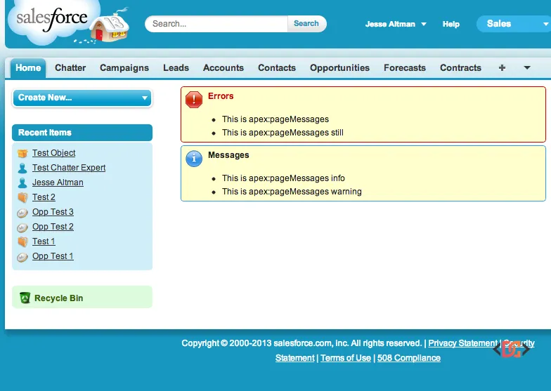Click 'This is apex:pageMessages info' text
This screenshot has height=391, width=551.
pyautogui.click(x=283, y=178)
